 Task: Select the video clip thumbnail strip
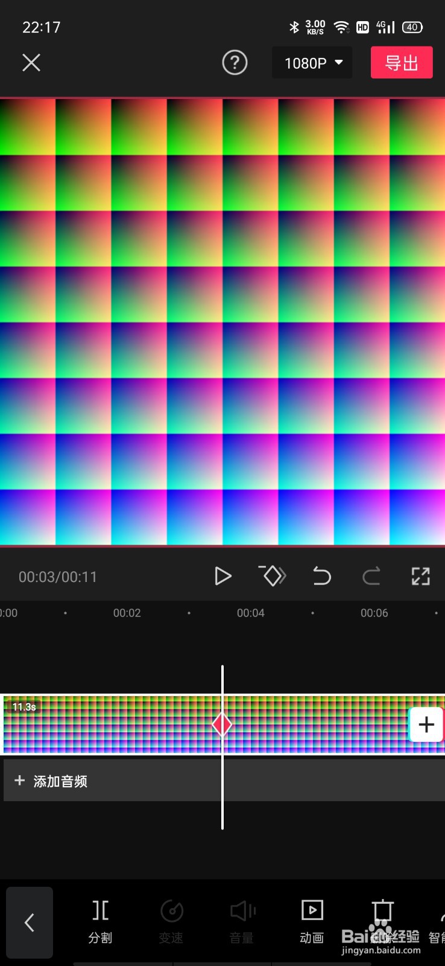[222, 724]
